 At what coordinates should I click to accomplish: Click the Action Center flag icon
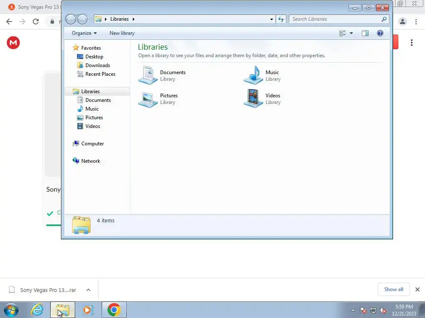click(363, 310)
